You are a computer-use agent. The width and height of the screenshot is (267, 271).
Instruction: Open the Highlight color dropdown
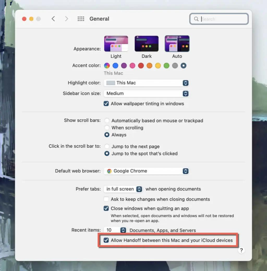(146, 83)
